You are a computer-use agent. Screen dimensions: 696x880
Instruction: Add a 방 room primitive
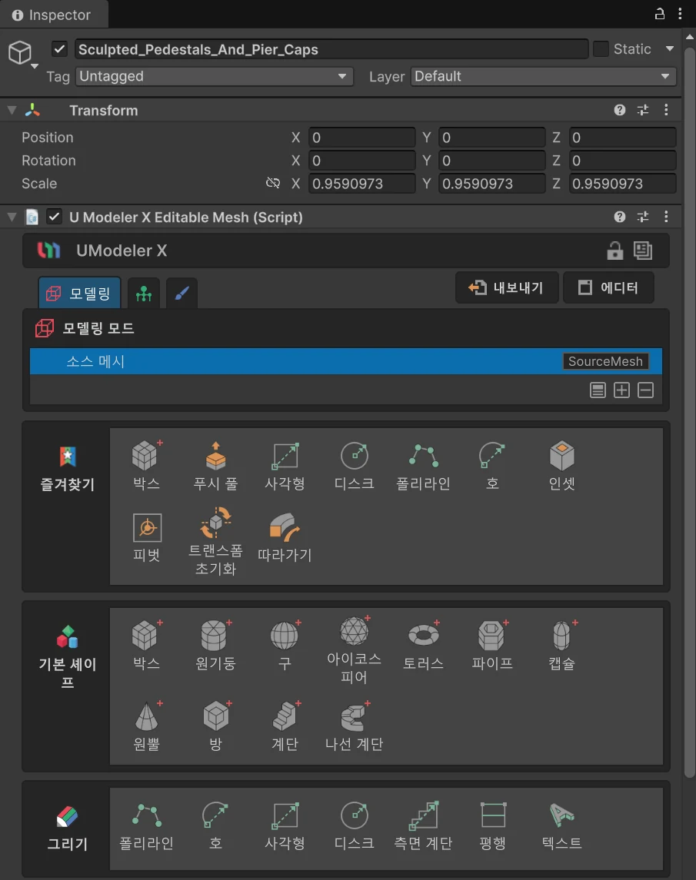(x=215, y=726)
